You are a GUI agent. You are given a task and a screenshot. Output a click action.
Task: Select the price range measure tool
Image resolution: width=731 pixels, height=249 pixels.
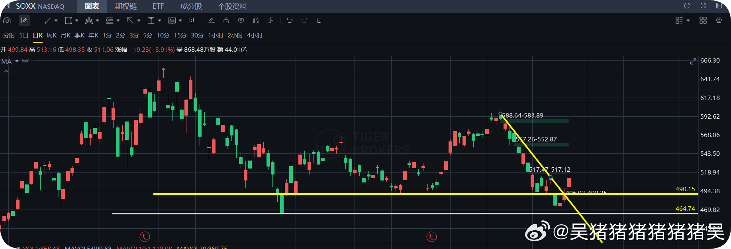[x=151, y=20]
